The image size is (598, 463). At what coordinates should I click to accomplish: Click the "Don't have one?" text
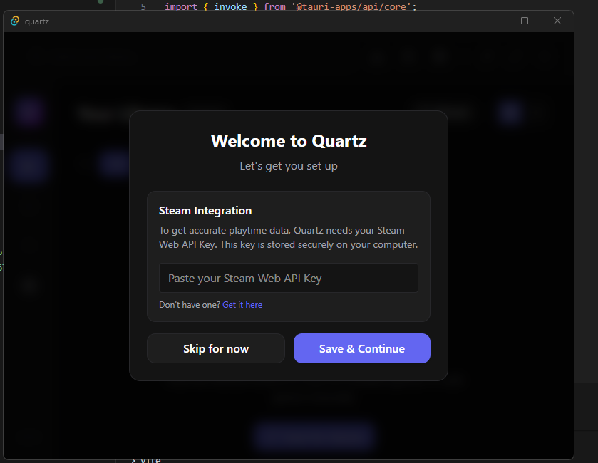pos(189,305)
